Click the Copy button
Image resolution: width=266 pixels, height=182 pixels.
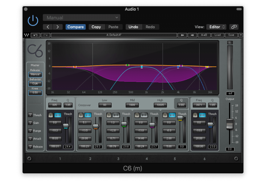(x=96, y=27)
